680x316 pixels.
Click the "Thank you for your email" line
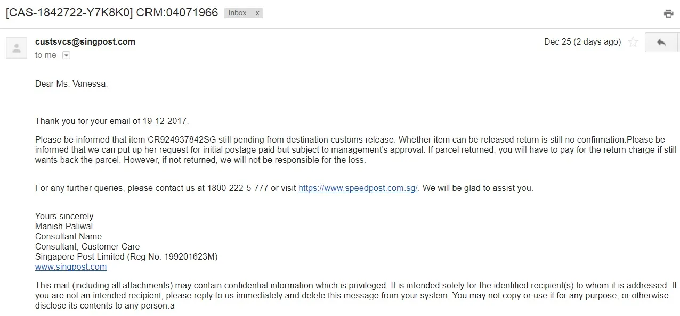(x=112, y=121)
